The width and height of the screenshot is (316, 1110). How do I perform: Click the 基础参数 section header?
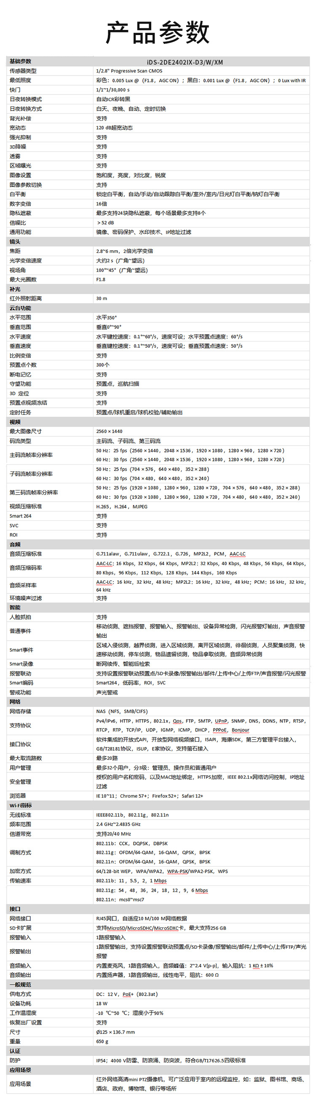(x=20, y=61)
